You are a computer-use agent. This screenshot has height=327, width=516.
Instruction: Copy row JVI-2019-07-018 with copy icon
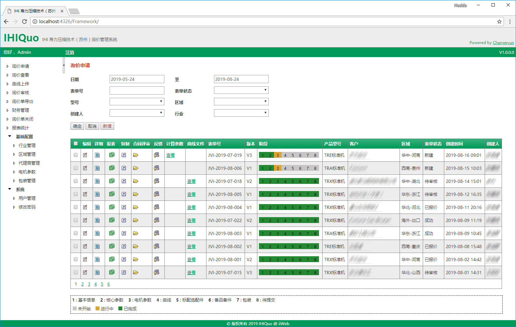[x=124, y=181]
